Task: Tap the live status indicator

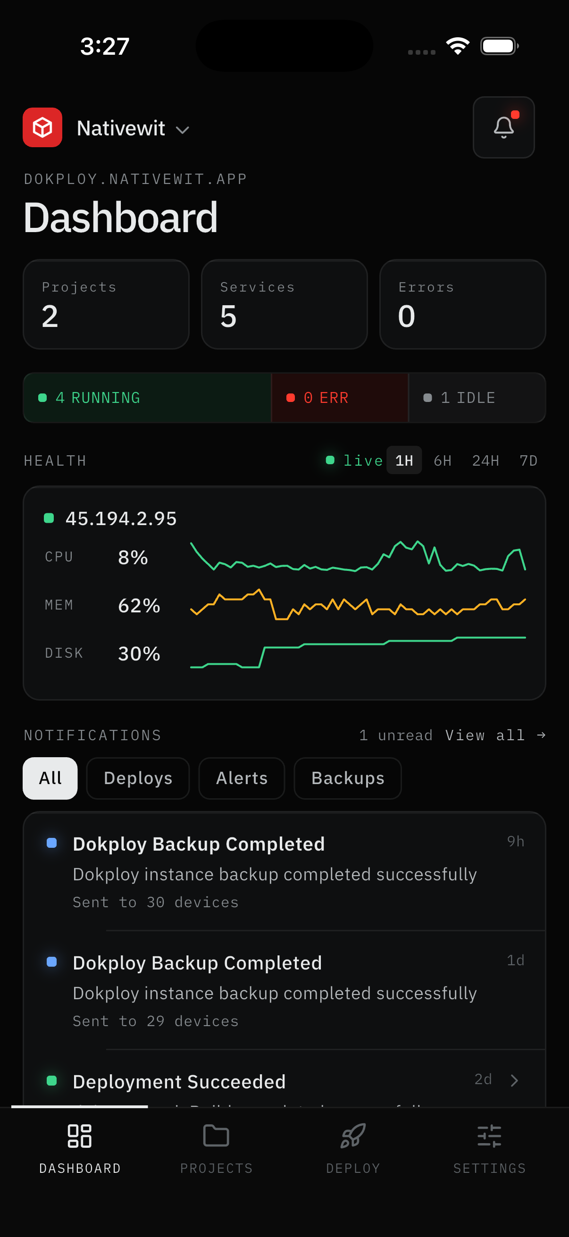Action: [354, 460]
